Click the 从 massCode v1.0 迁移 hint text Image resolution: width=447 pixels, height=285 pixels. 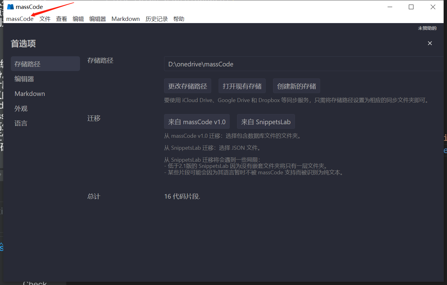232,136
